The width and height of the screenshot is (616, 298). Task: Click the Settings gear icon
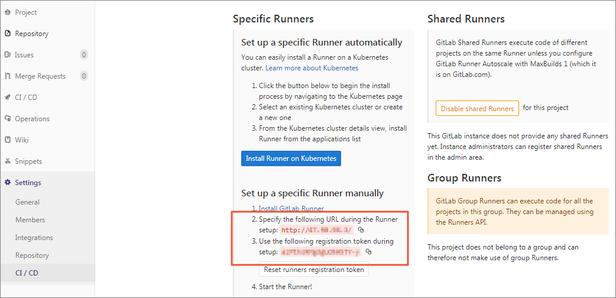click(7, 183)
